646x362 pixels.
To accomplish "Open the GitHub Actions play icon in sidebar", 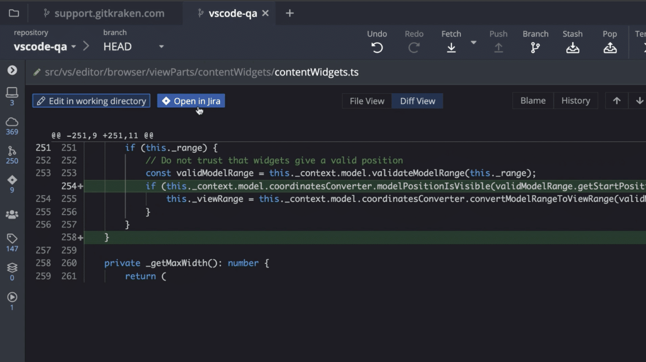I will 12,297.
